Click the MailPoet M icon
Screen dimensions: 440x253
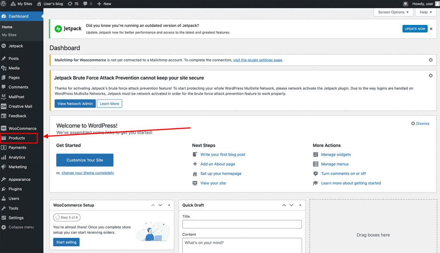click(x=3, y=97)
